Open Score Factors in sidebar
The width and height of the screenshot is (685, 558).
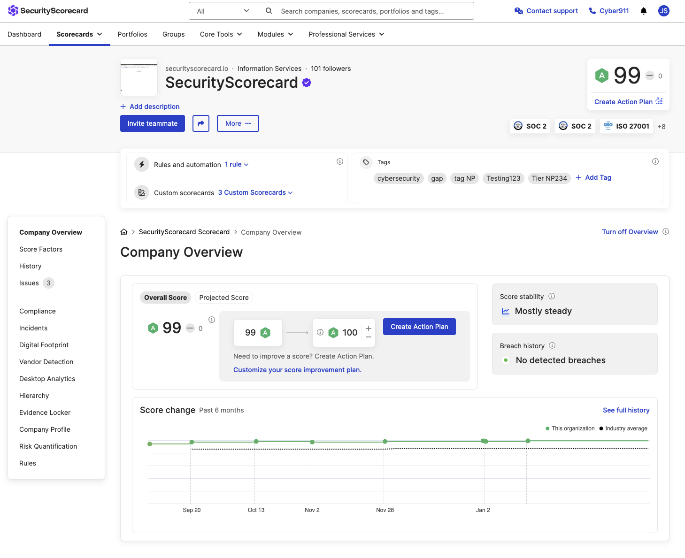coord(41,249)
